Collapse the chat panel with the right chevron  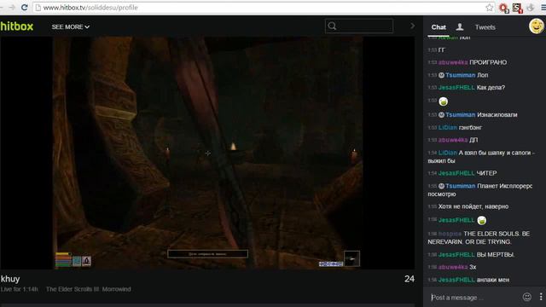coord(412,26)
